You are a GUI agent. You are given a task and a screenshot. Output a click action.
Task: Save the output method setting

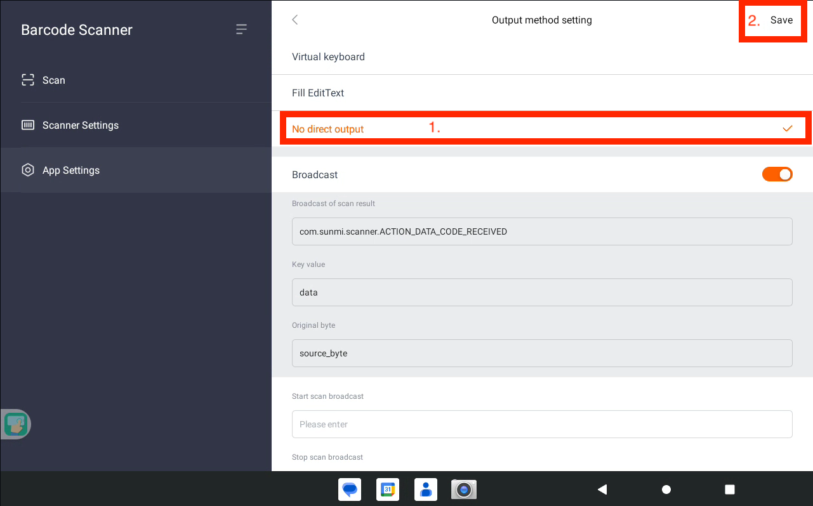(x=781, y=20)
